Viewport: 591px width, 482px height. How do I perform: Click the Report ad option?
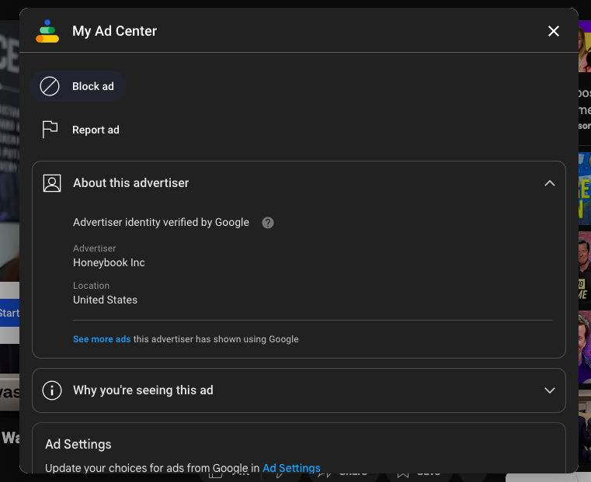(x=81, y=130)
